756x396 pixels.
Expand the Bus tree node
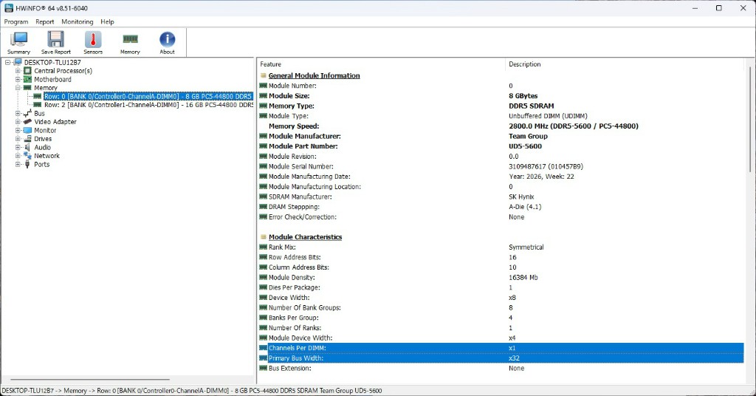coord(18,113)
